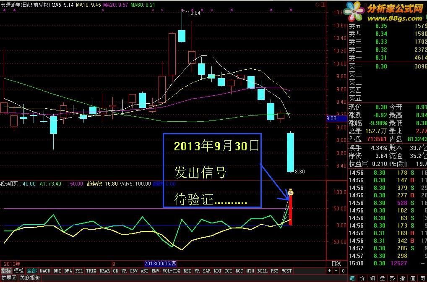Zoom out with the minus button
427x283 pixels.
click(336, 271)
